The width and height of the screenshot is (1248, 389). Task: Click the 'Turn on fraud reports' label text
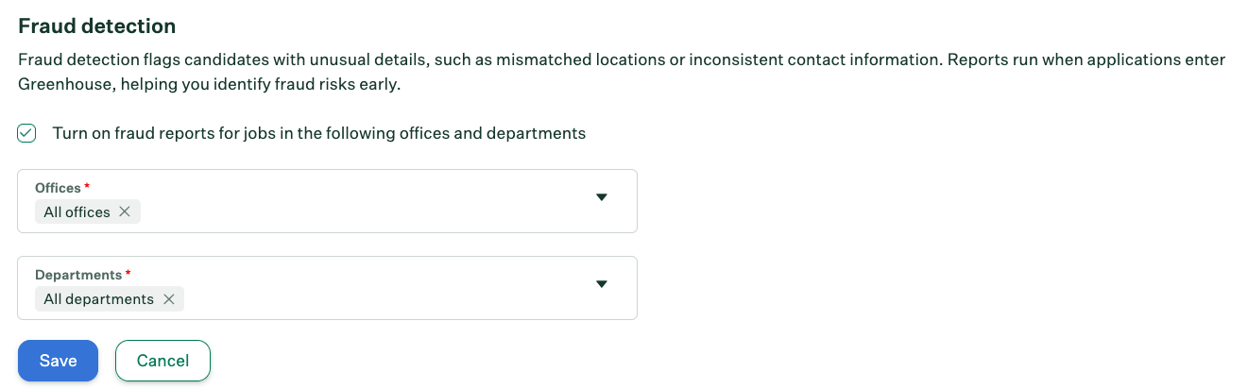(x=318, y=133)
